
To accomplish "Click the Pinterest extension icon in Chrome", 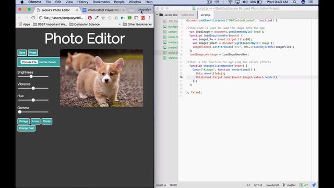I will tap(90, 18).
